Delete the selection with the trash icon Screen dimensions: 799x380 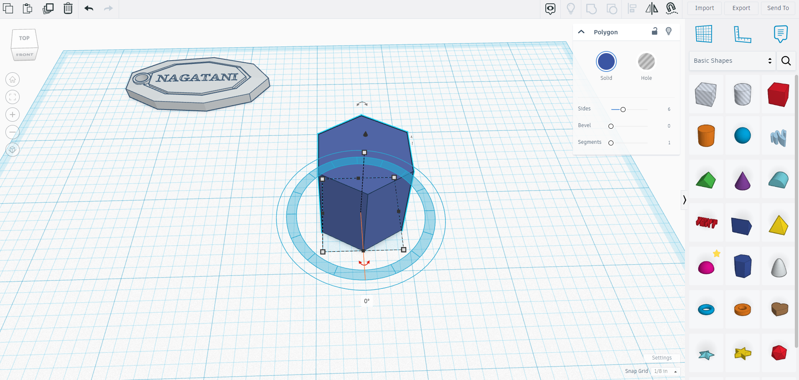(68, 8)
